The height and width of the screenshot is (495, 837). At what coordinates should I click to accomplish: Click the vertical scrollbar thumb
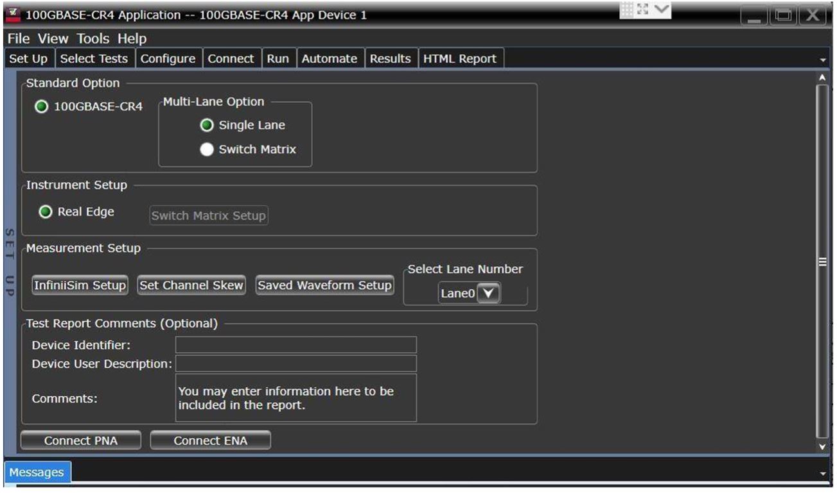pyautogui.click(x=822, y=261)
